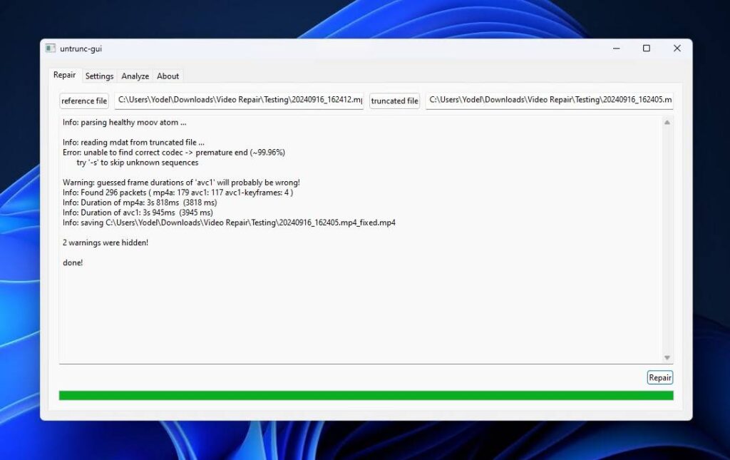This screenshot has width=730, height=460.
Task: Click the untrunc-gui title bar icon
Action: click(x=50, y=48)
